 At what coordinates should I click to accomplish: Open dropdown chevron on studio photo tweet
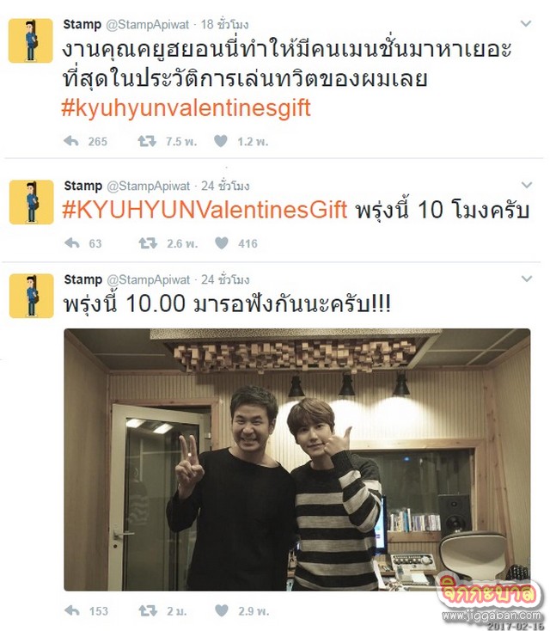click(527, 279)
